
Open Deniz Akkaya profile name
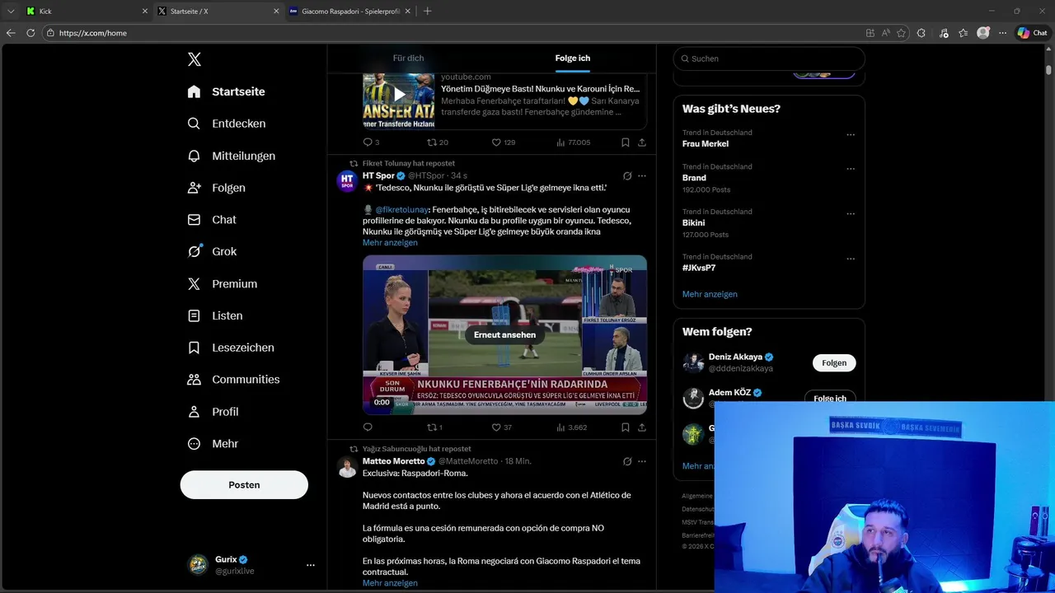(x=735, y=357)
